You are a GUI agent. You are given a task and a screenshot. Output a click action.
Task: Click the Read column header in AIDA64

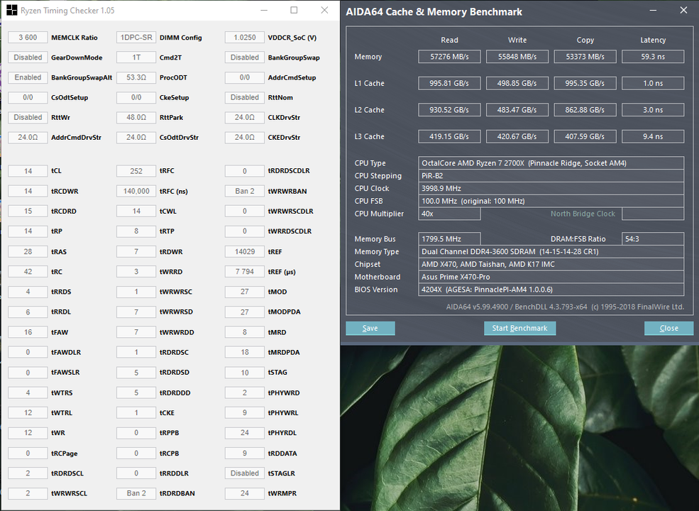(449, 40)
